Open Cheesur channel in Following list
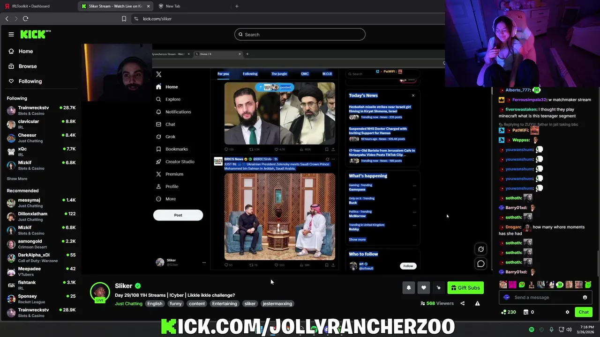Viewport: 600px width, 337px height. pos(41,138)
